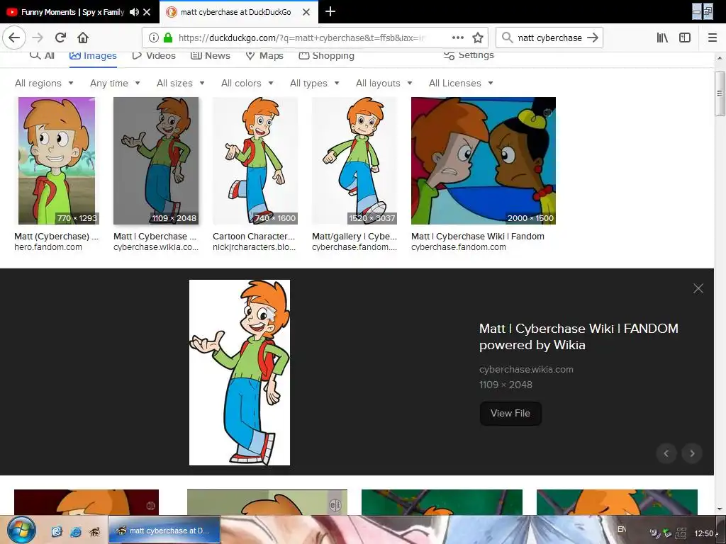Switch to Shopping results
This screenshot has height=544, width=726.
(326, 55)
